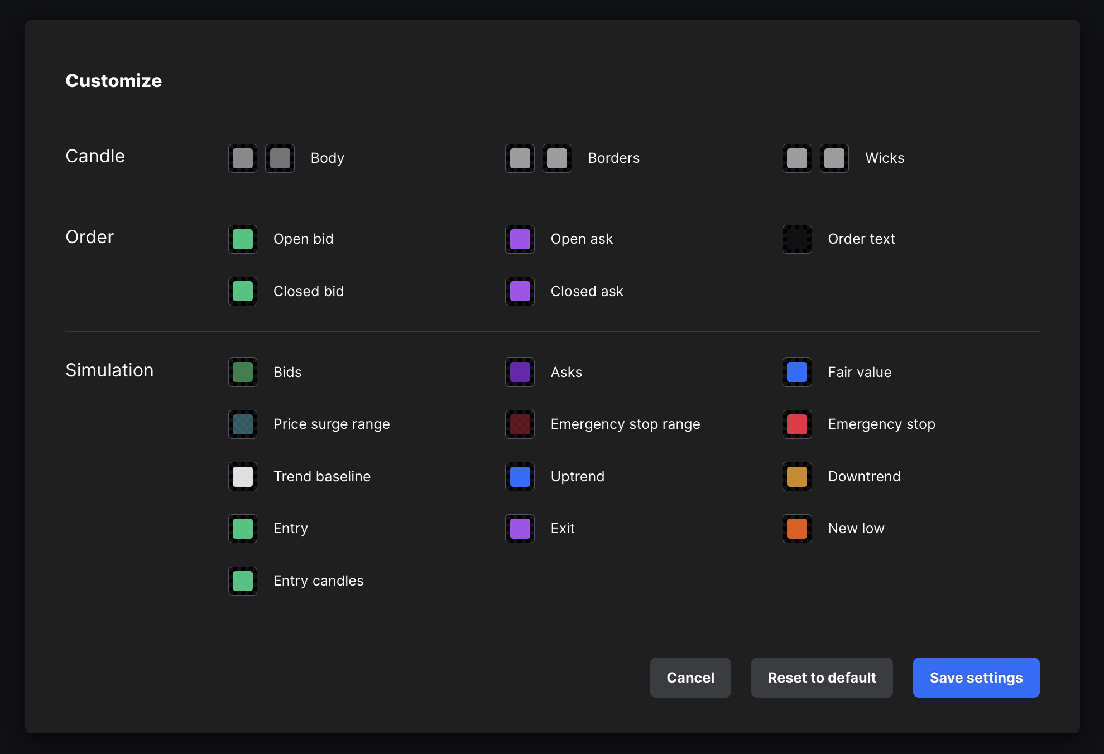
Task: Change the simulation Bids color swatch
Action: (x=243, y=372)
